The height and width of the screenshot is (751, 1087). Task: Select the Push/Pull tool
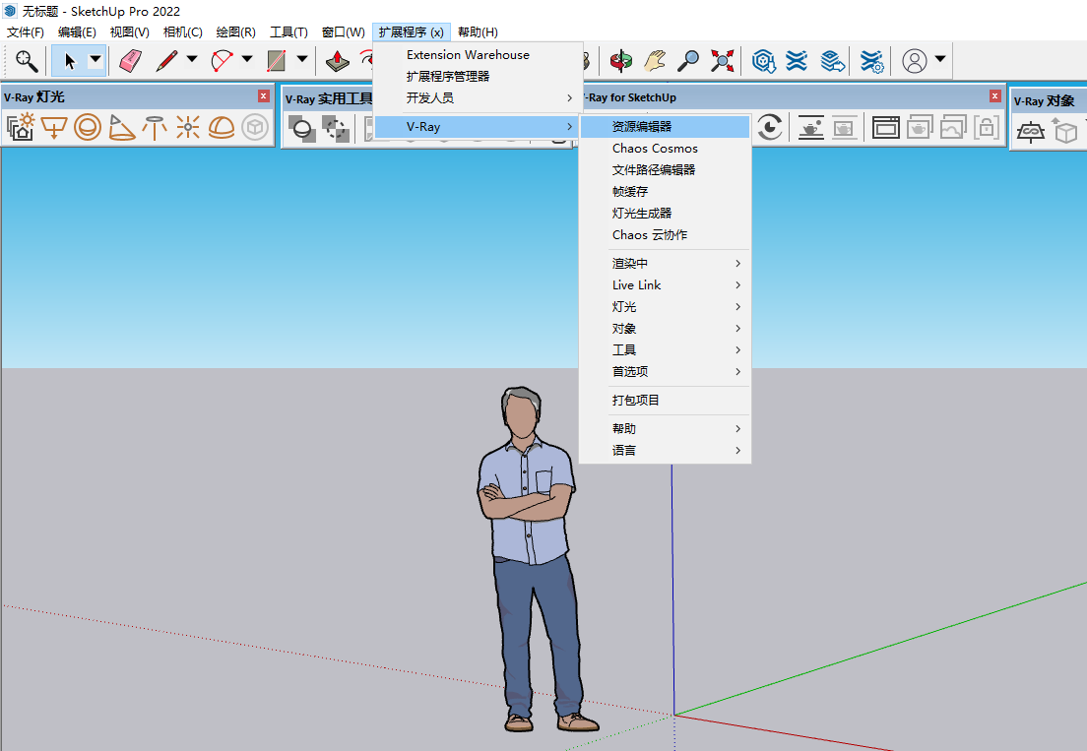coord(337,61)
